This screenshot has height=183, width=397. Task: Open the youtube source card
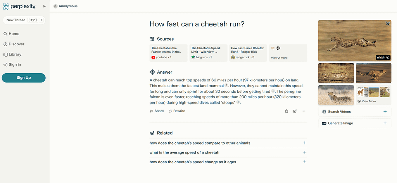(x=168, y=53)
